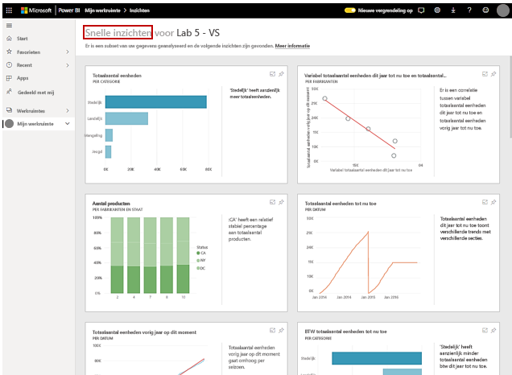
Task: Click the download icon
Action: tap(453, 10)
